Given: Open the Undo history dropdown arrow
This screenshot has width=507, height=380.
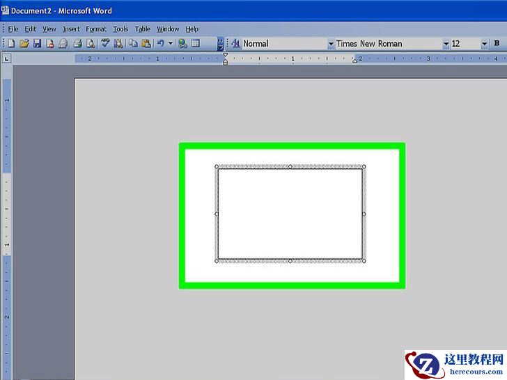Looking at the screenshot, I should click(171, 43).
